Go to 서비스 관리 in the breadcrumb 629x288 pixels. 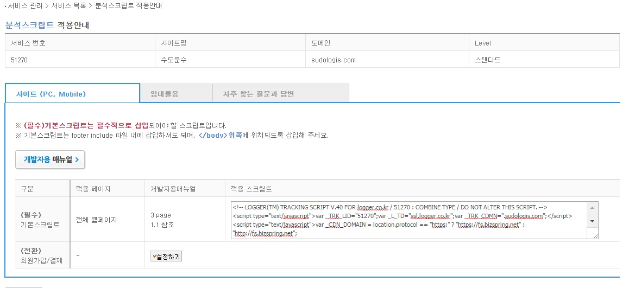(x=25, y=6)
